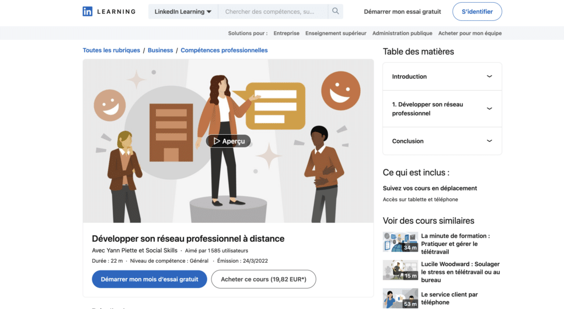Open the LinkedIn Learning dropdown

pyautogui.click(x=183, y=12)
